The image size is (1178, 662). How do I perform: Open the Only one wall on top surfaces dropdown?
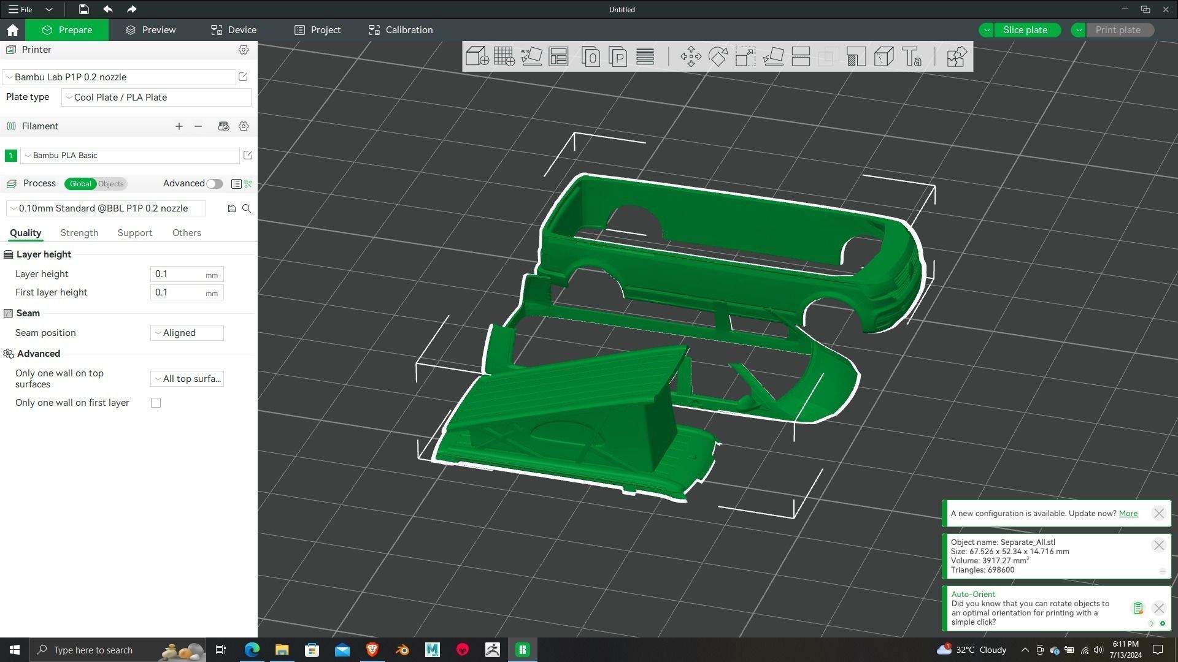[187, 379]
